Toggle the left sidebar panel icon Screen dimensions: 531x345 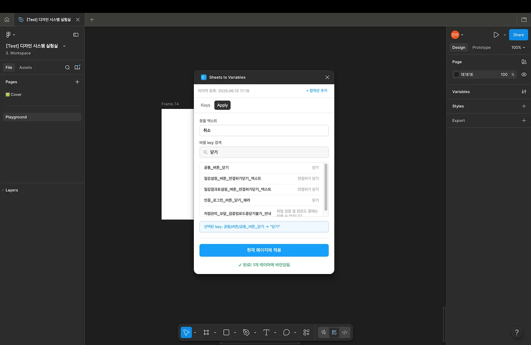click(76, 35)
